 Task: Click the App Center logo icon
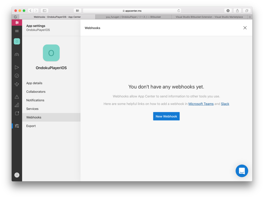pyautogui.click(x=17, y=22)
